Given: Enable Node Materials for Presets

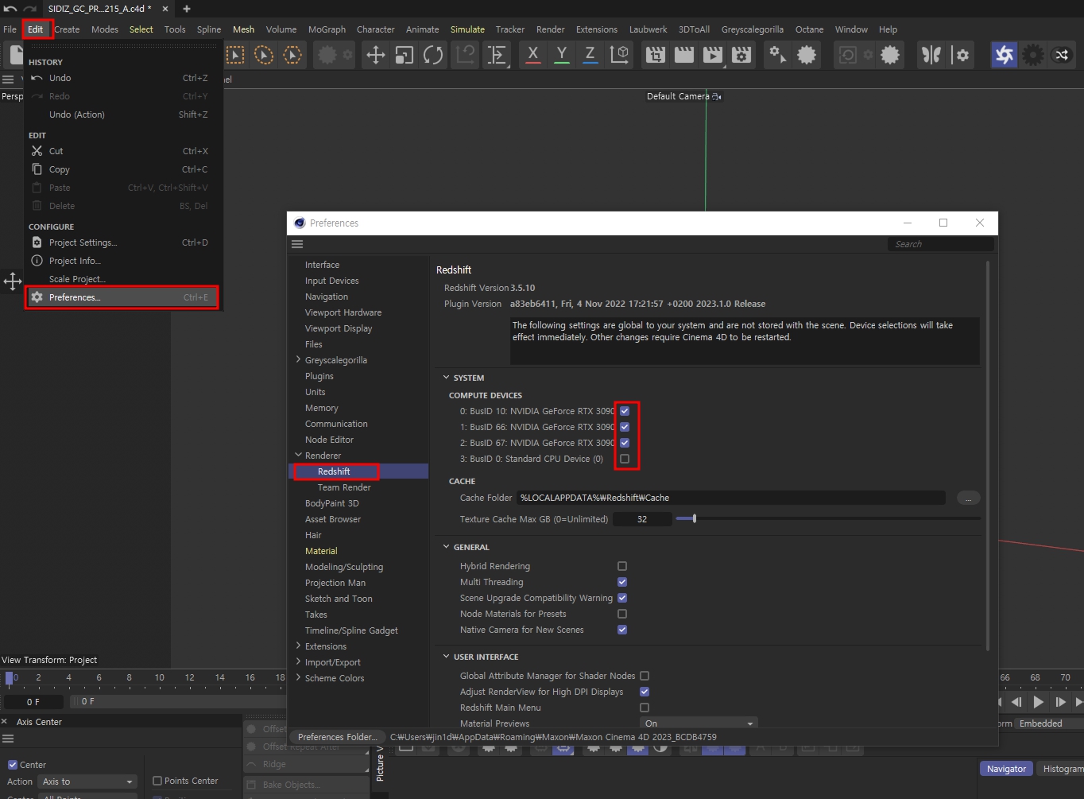Looking at the screenshot, I should coord(622,614).
